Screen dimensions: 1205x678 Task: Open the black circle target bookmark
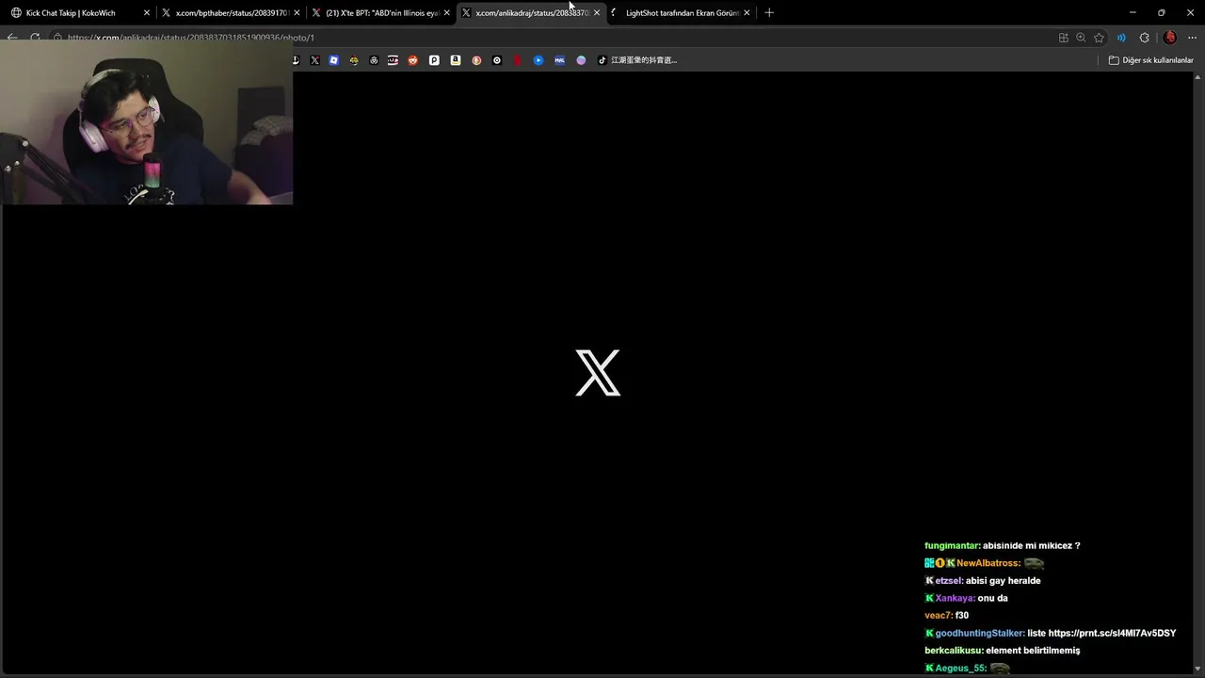click(497, 60)
